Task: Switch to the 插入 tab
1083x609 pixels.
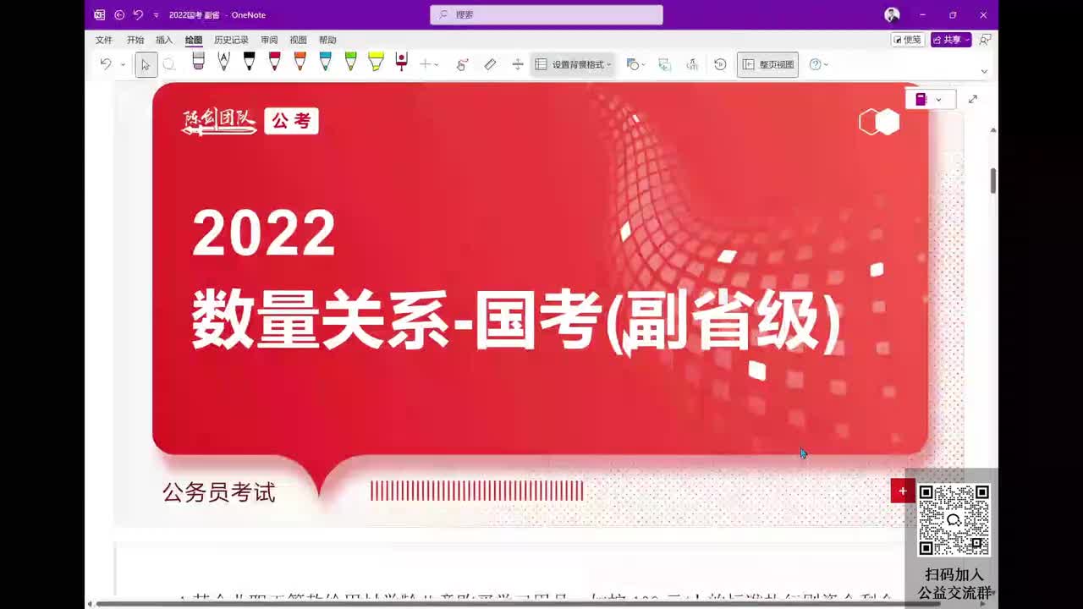Action: (164, 40)
